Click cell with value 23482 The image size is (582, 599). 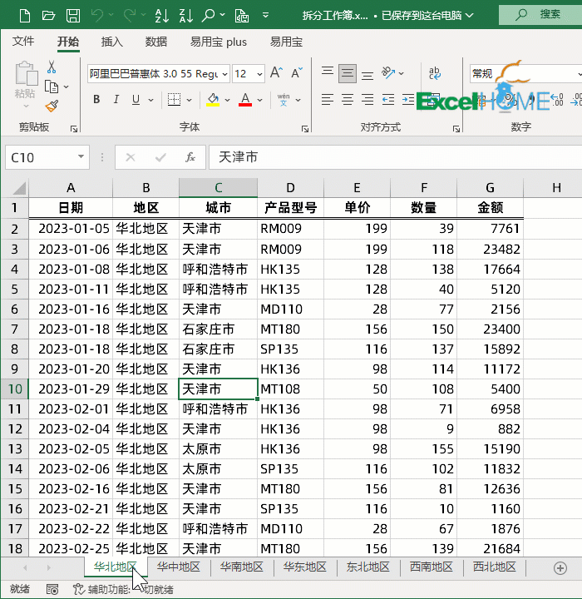[490, 249]
